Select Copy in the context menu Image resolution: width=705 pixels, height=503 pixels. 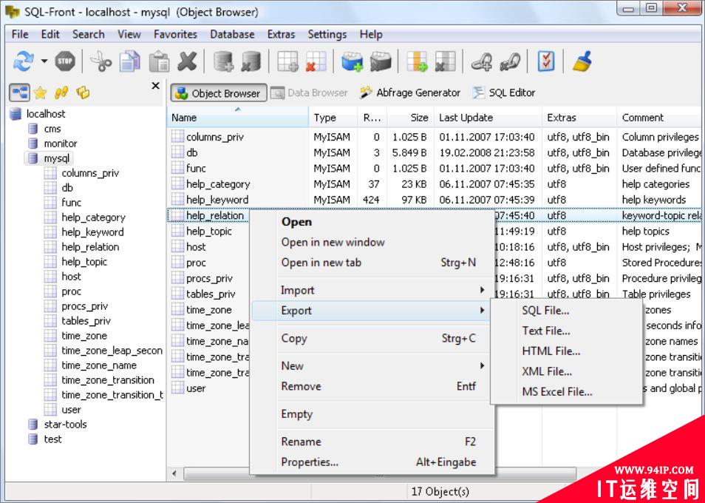point(372,338)
